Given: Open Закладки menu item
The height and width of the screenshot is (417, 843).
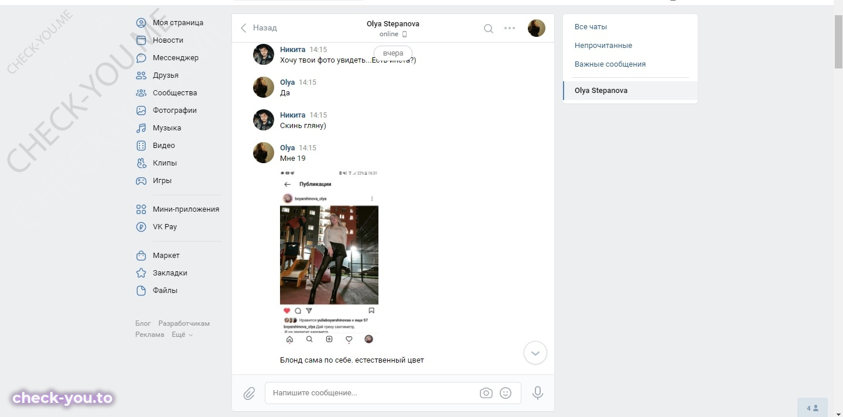Looking at the screenshot, I should (170, 273).
